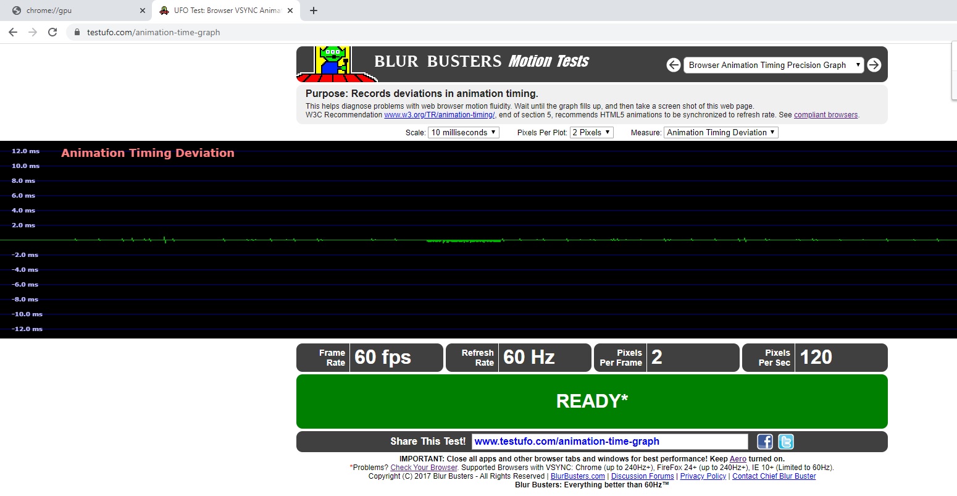Viewport: 957px width, 496px height.
Task: Click the Animation Timing Deviation graph title
Action: (148, 153)
